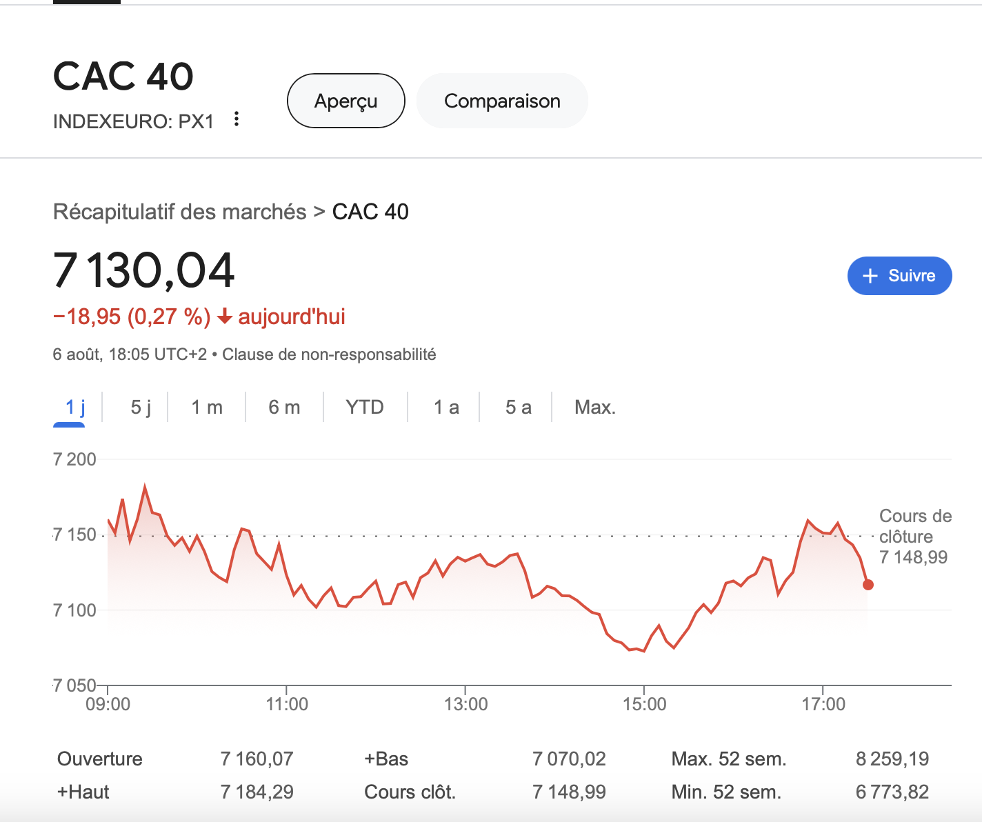The height and width of the screenshot is (822, 982).
Task: Display the 6 m chart range
Action: point(284,408)
